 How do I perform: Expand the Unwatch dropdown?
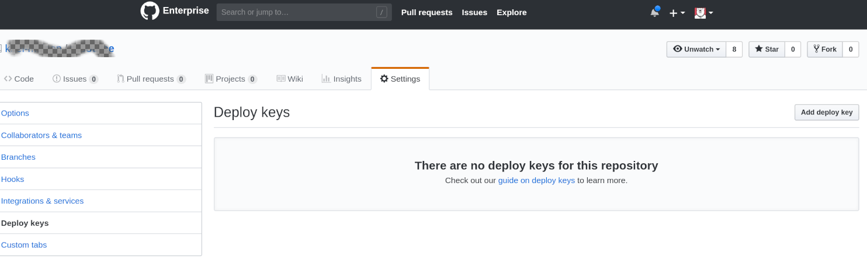(x=696, y=50)
